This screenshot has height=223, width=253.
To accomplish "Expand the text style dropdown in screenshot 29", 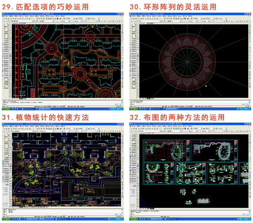I will [x=74, y=19].
